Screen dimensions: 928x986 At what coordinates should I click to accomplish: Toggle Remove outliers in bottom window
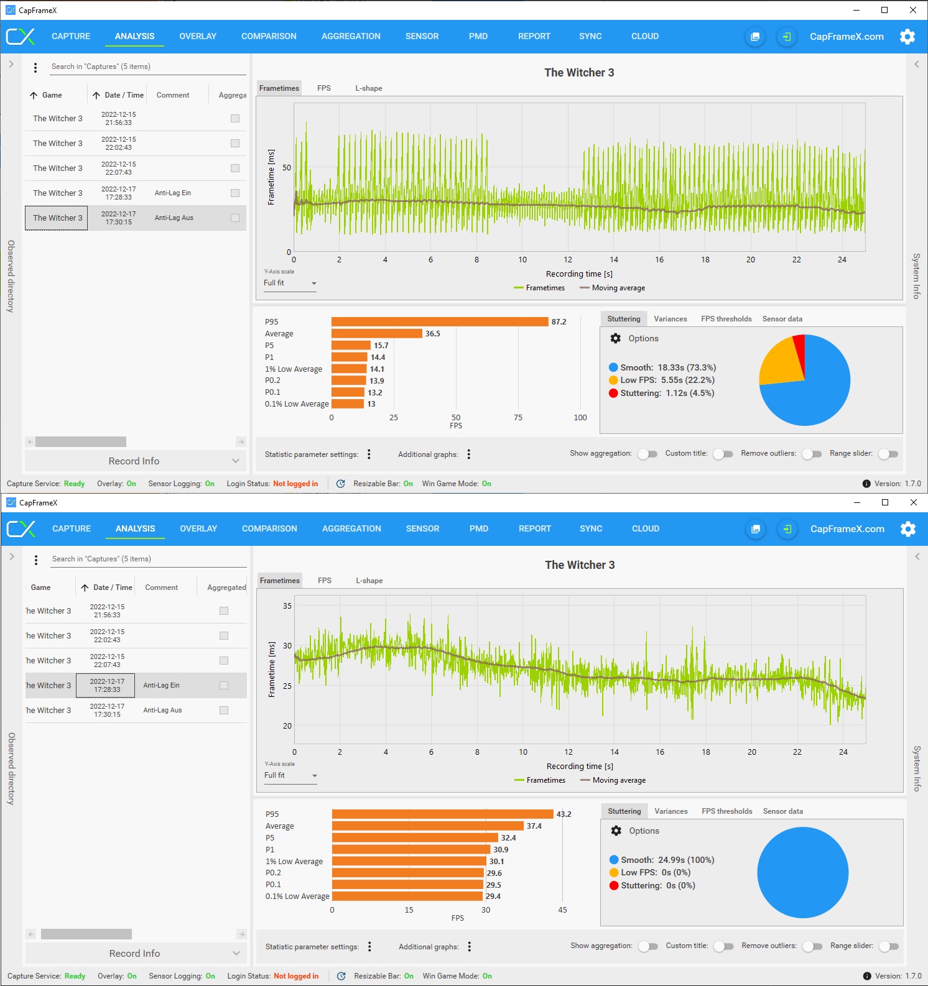[812, 946]
